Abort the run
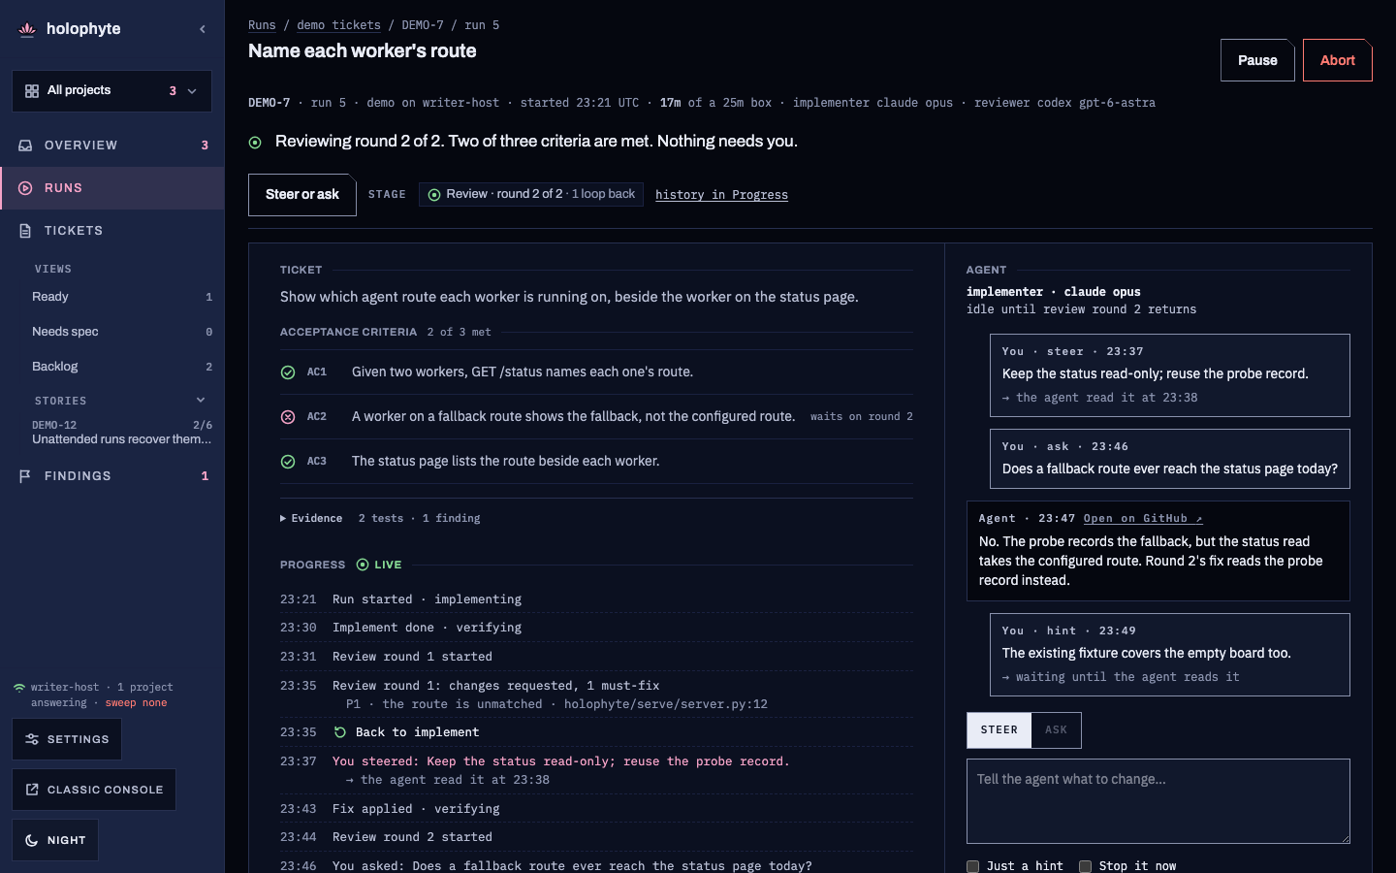This screenshot has height=873, width=1396. tap(1338, 60)
